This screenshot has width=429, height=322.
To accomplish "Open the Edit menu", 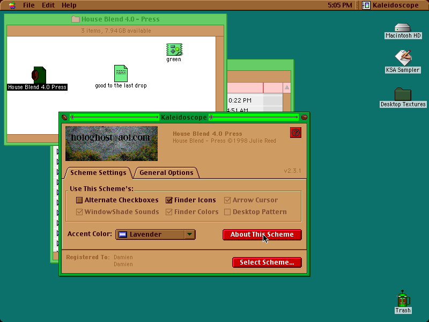I will click(x=48, y=5).
